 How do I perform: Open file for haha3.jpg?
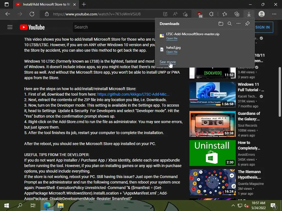tap(172, 52)
